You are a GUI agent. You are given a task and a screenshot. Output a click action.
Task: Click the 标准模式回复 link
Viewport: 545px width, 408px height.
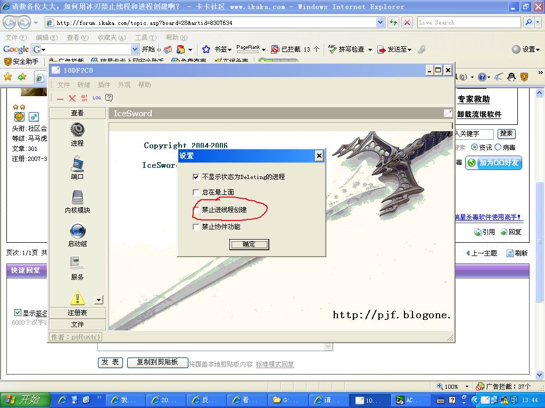click(x=275, y=364)
